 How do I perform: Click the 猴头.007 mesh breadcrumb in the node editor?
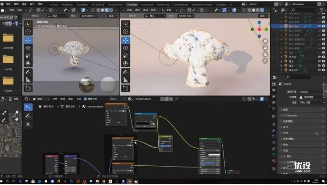tap(68, 106)
